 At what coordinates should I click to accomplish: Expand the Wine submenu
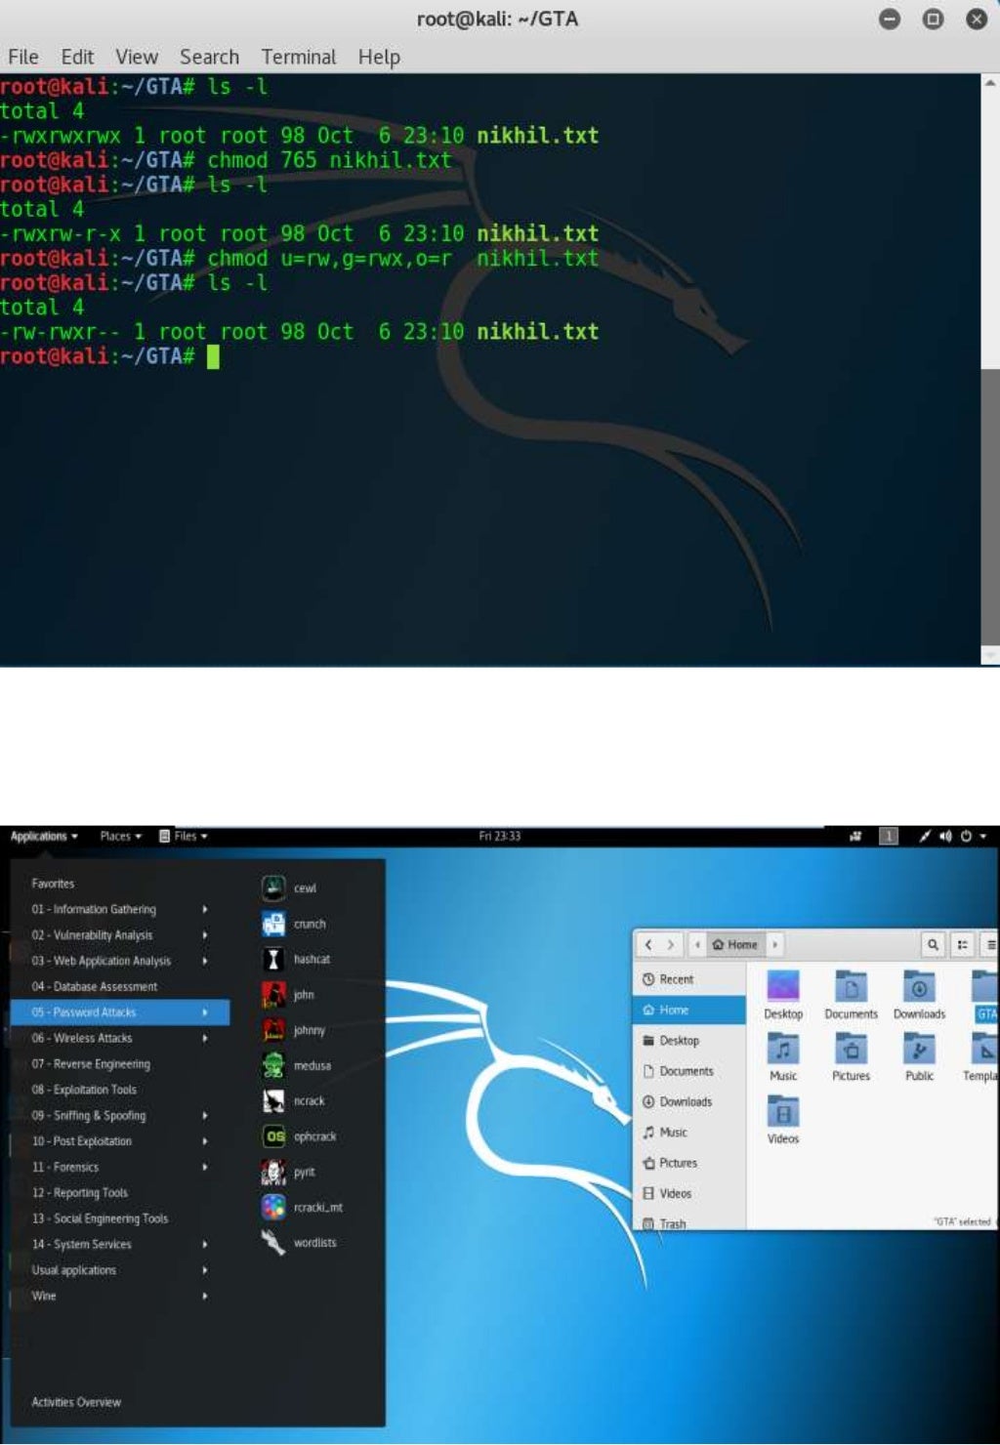pyautogui.click(x=120, y=1296)
